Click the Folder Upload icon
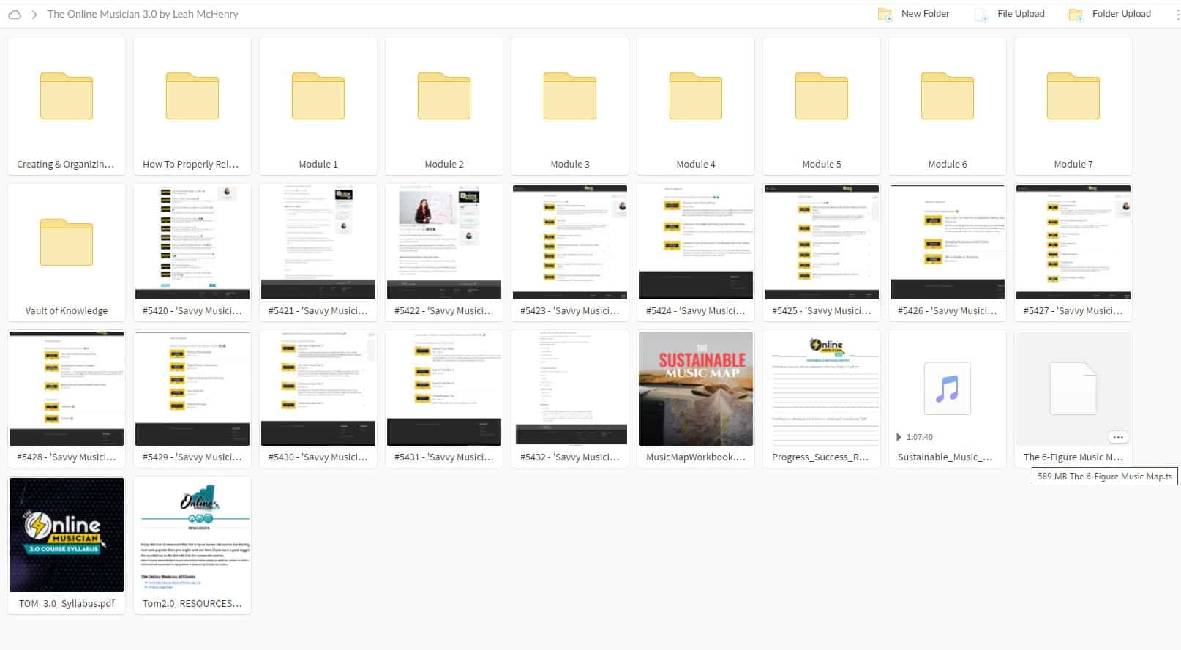Image resolution: width=1181 pixels, height=650 pixels. [x=1076, y=15]
